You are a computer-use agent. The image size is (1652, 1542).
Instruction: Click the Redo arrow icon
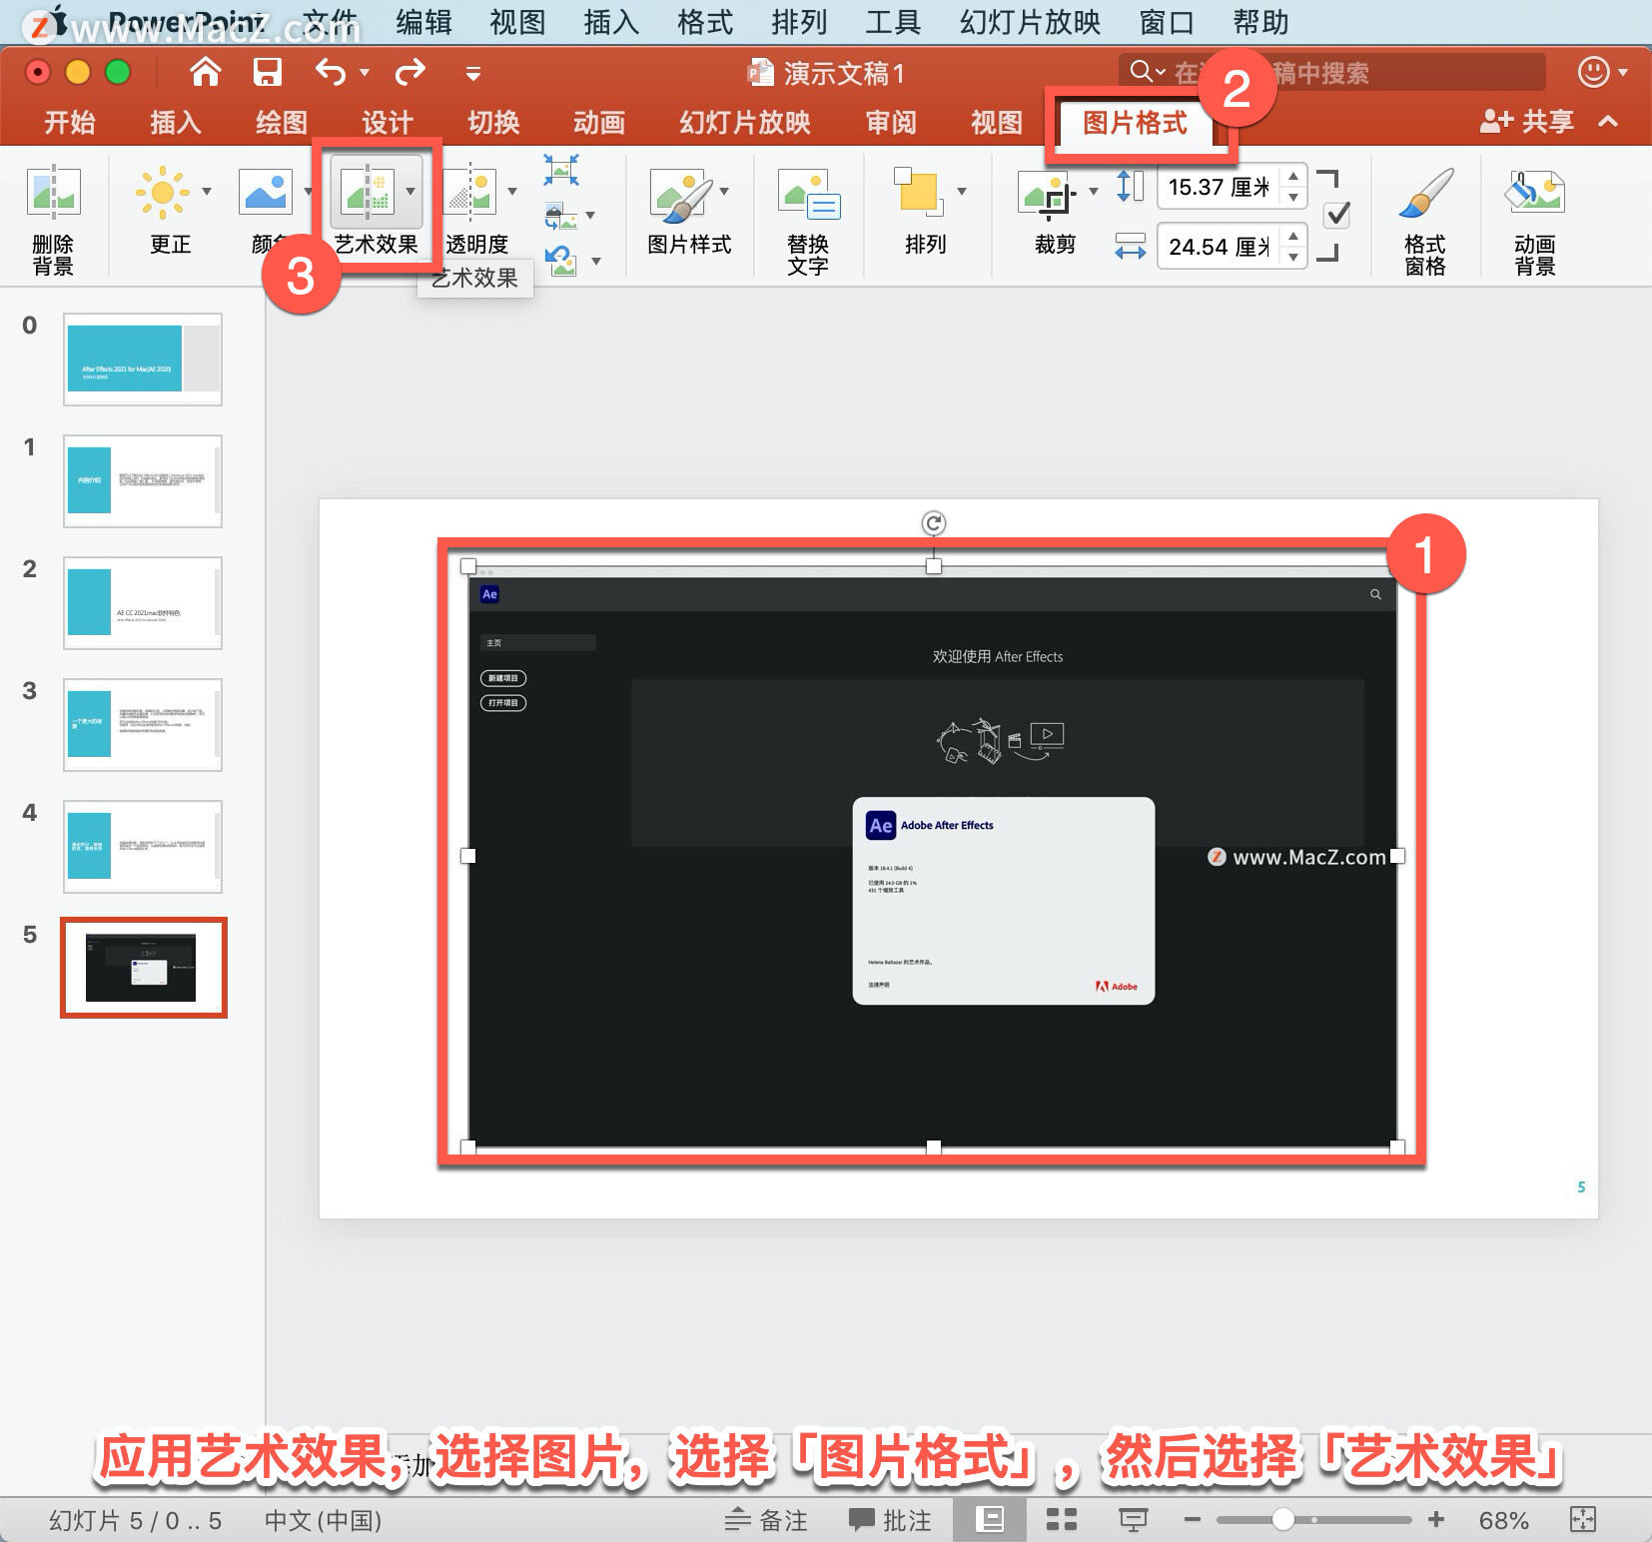coord(411,72)
